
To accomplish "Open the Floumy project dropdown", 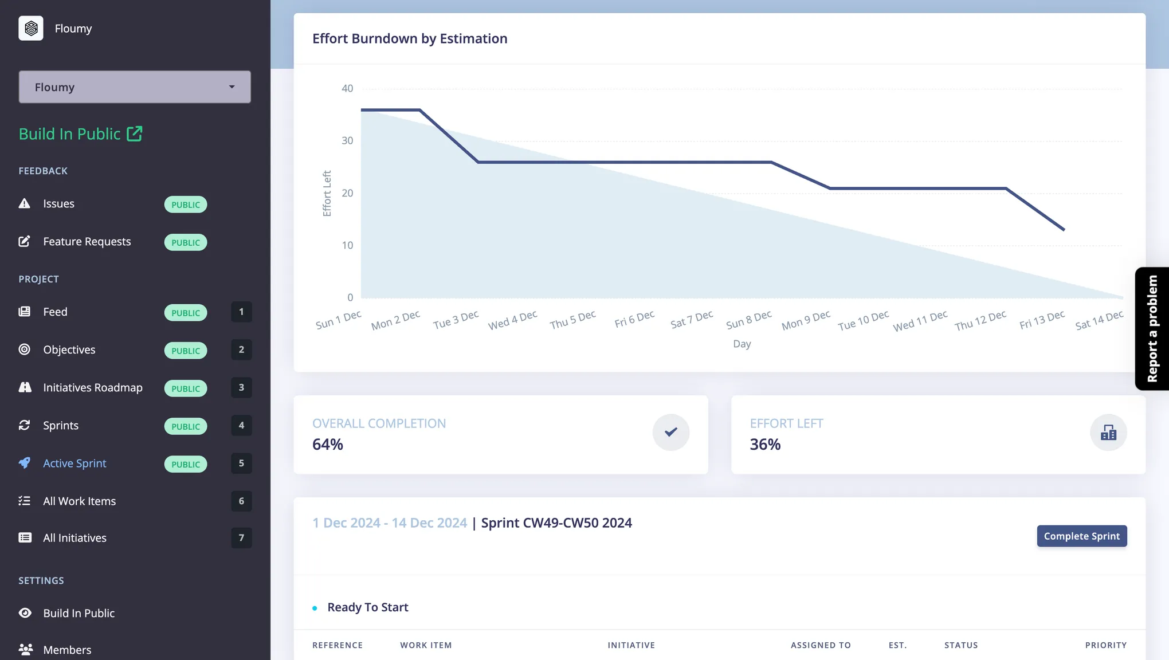I will click(134, 87).
